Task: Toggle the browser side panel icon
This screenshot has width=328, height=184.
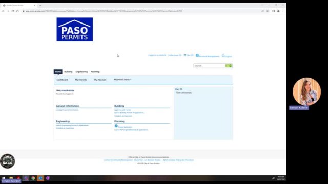Action: 273,11
